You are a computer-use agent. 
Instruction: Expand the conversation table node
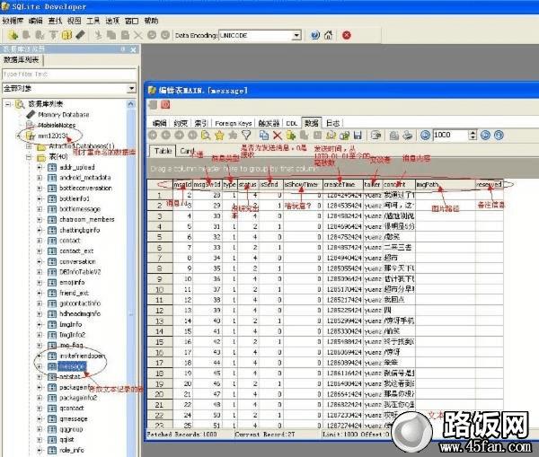tap(40, 261)
